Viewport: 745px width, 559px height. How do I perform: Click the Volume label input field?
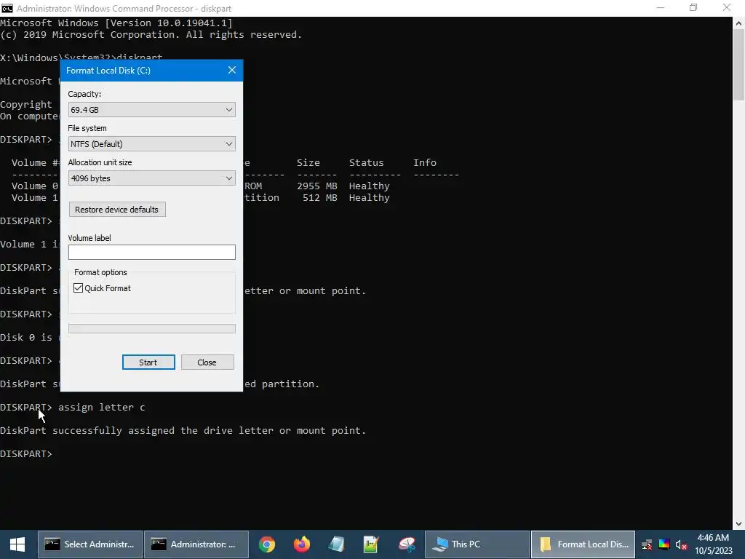click(151, 253)
